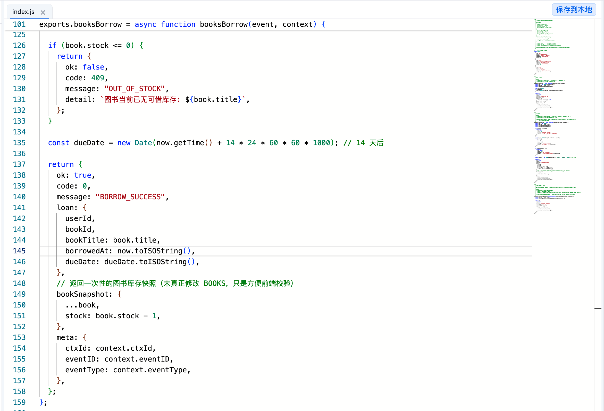The image size is (604, 411).
Task: Click the code value 409
Action: (x=98, y=78)
